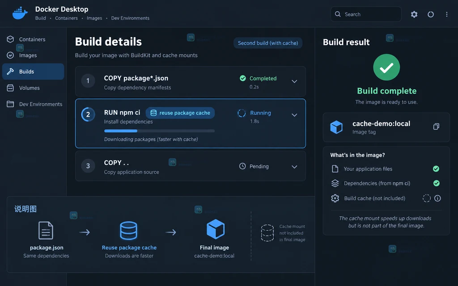Open the Images header tab
The height and width of the screenshot is (286, 458).
tap(94, 18)
